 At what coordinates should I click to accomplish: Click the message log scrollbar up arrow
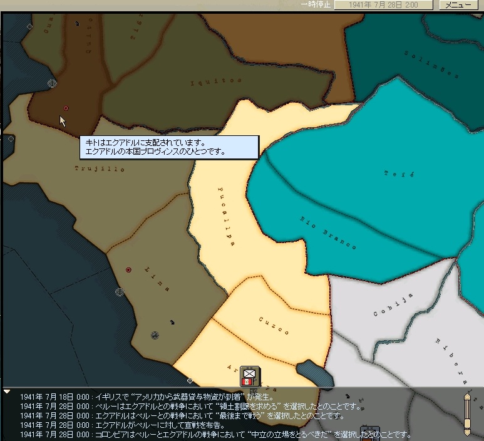[x=467, y=397]
